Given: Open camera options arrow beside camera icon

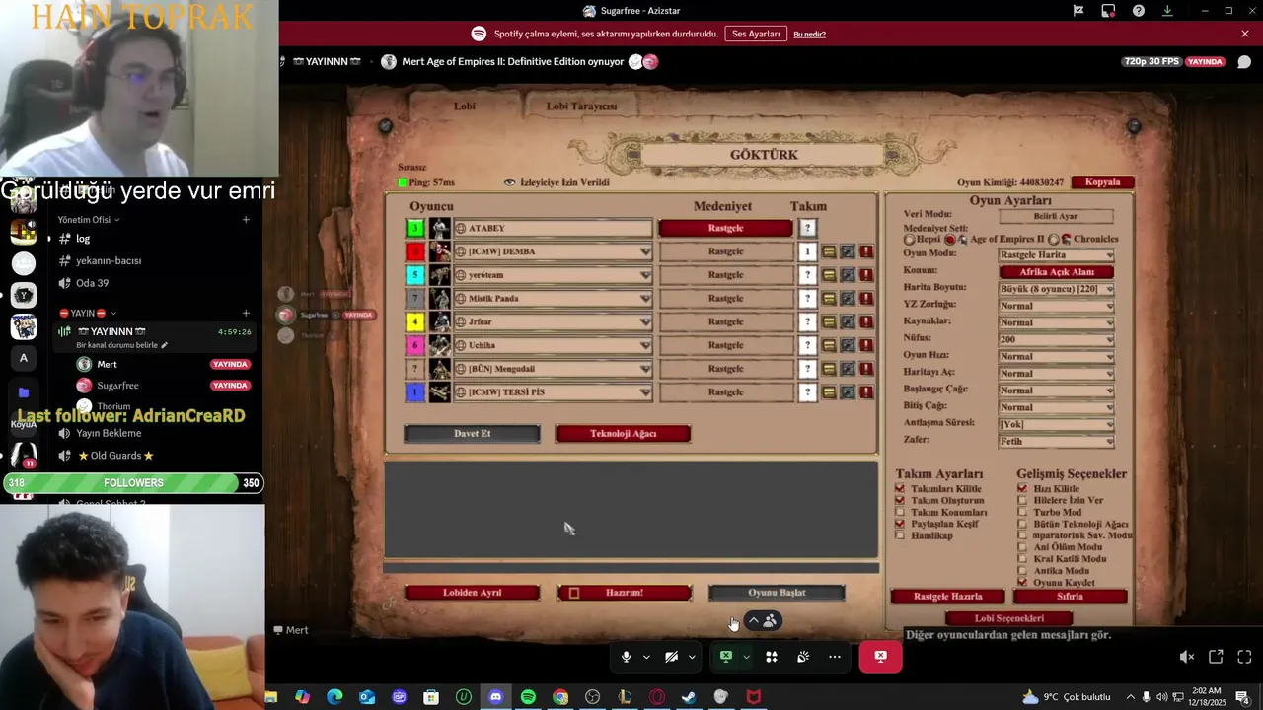Looking at the screenshot, I should click(x=692, y=657).
